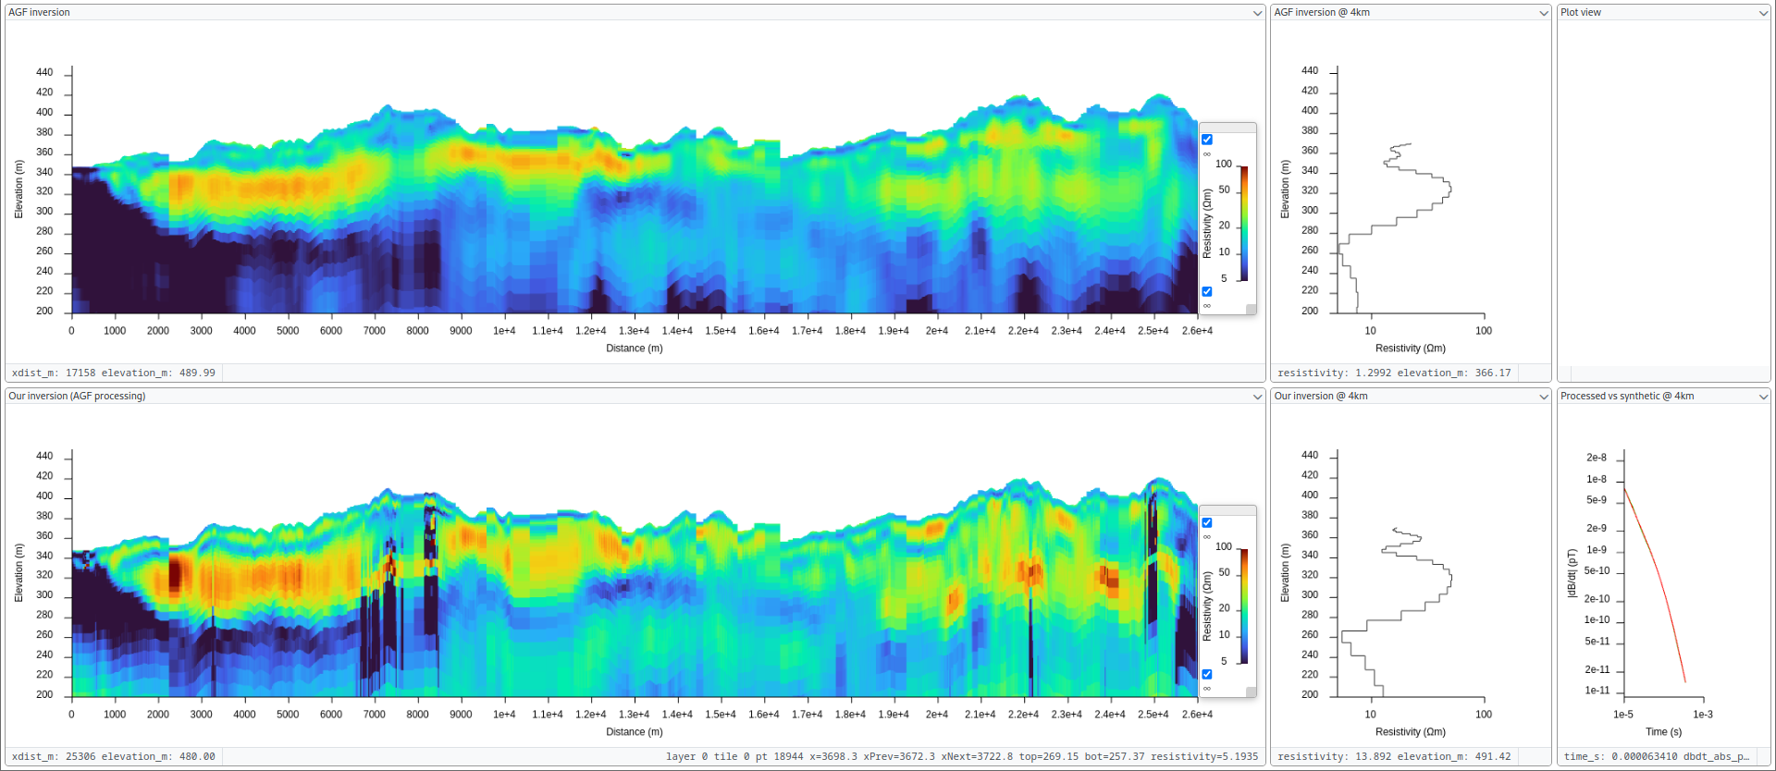Image resolution: width=1776 pixels, height=771 pixels.
Task: Click the red processed vs synthetic decay curve
Action: (1655, 584)
